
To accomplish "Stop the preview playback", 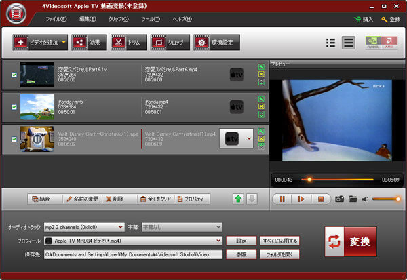I will pyautogui.click(x=321, y=199).
